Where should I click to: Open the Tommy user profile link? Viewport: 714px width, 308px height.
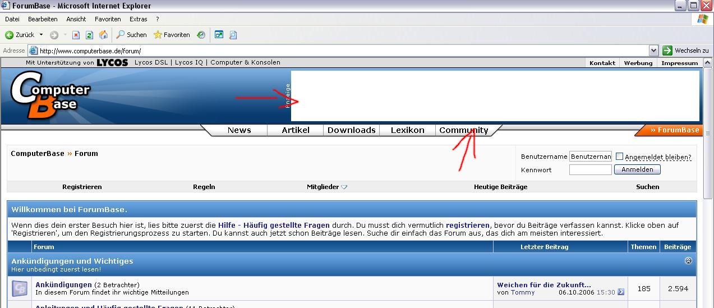(x=523, y=292)
